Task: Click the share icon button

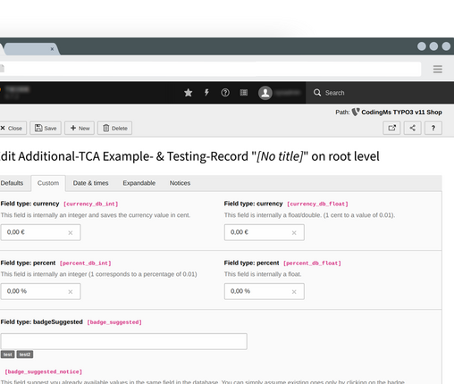Action: point(412,128)
